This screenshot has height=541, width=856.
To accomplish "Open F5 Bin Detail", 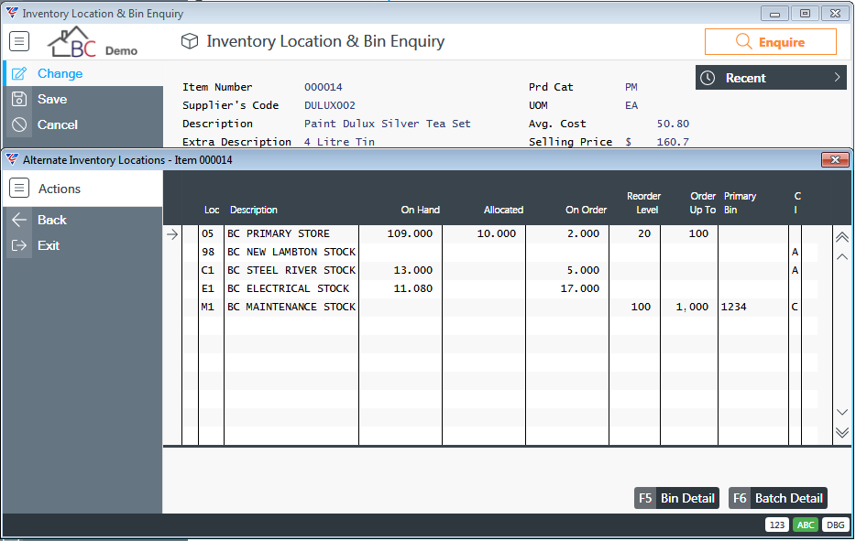I will pyautogui.click(x=676, y=498).
